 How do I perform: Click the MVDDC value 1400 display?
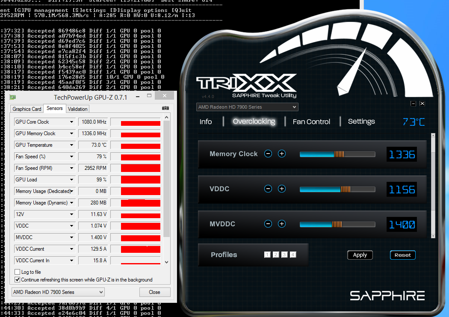coord(402,225)
